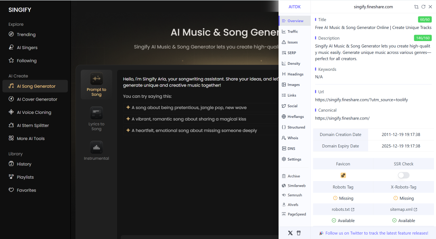Screen dimensions: 436x239
Task: Refresh the AITDK panel
Action: 423,7
